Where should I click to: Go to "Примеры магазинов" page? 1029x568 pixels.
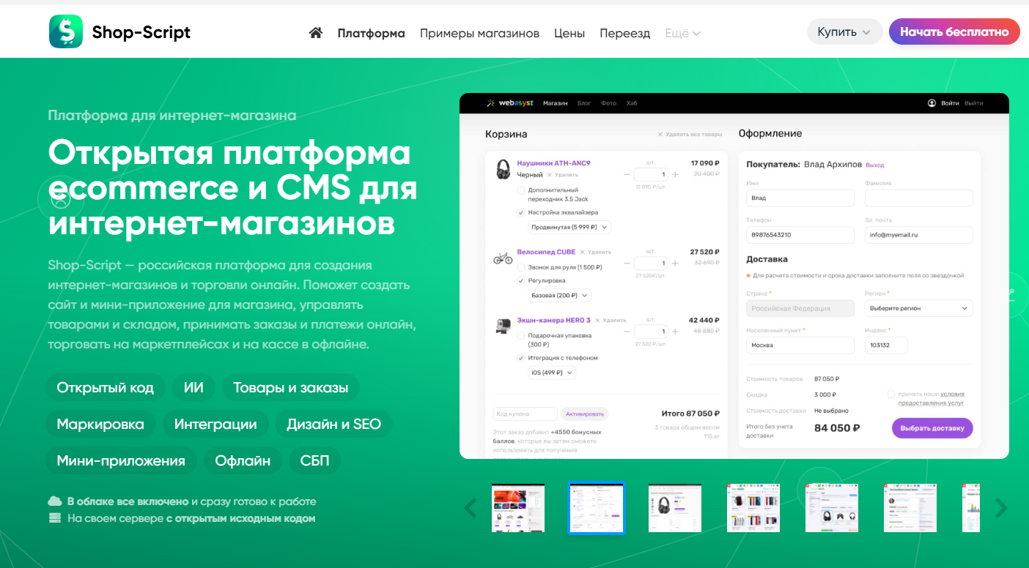479,33
